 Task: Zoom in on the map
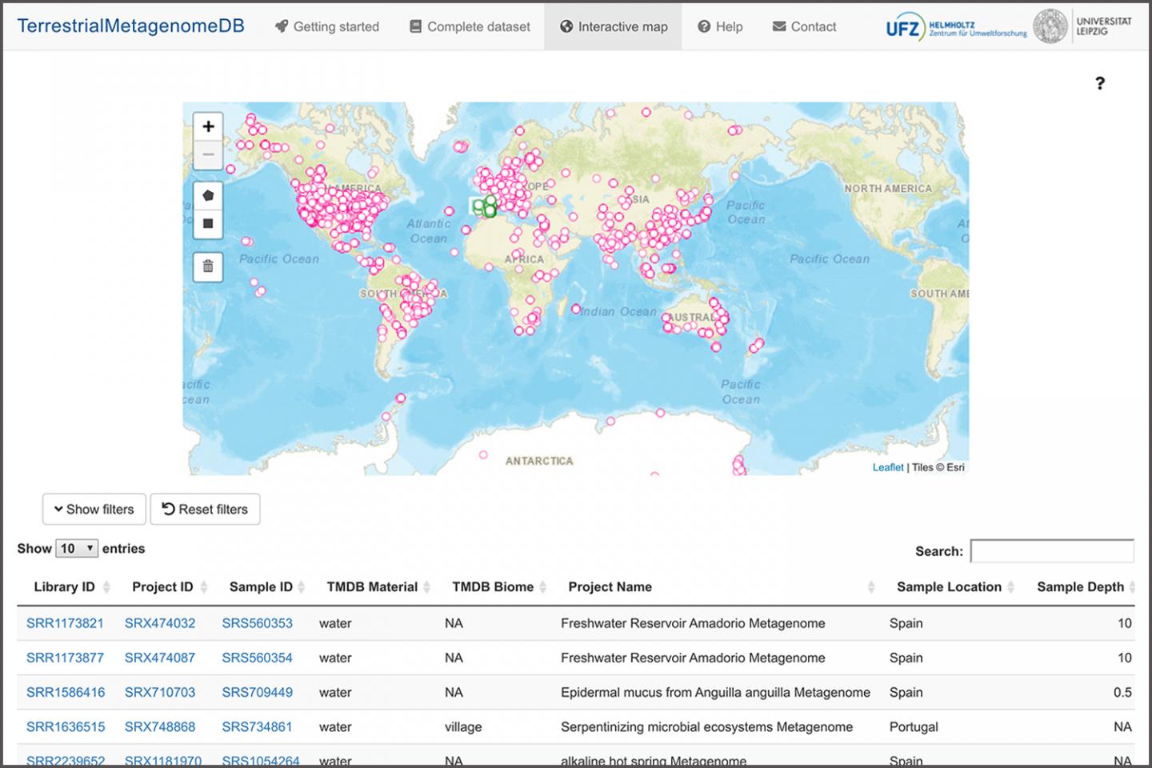coord(208,126)
